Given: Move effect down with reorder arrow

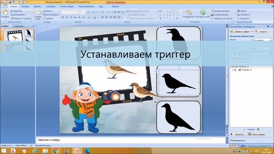Looking at the screenshot, I should (x=258, y=129).
